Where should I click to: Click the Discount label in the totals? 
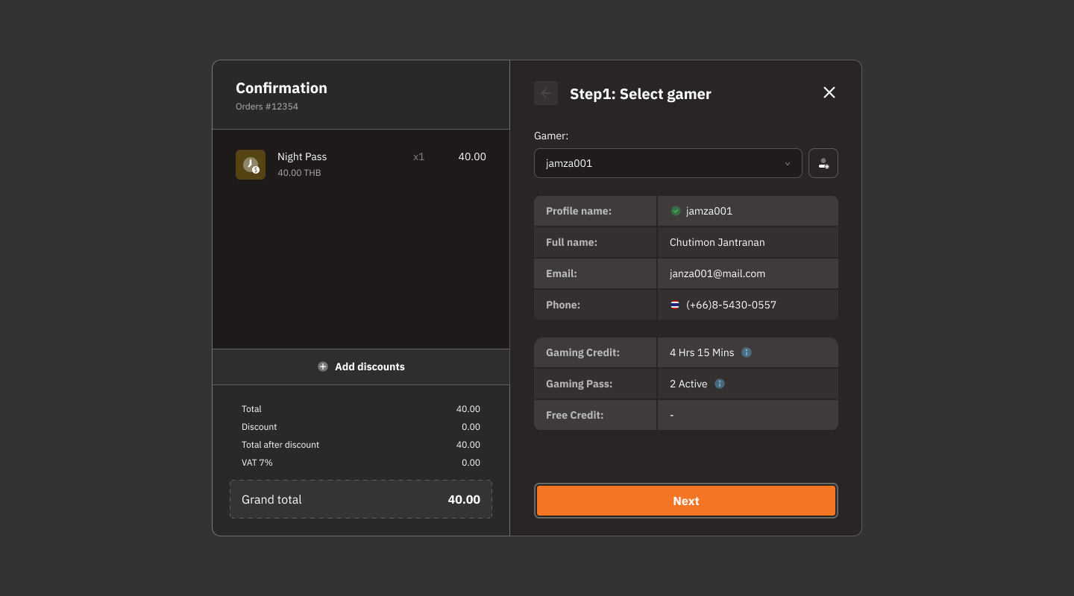[260, 427]
